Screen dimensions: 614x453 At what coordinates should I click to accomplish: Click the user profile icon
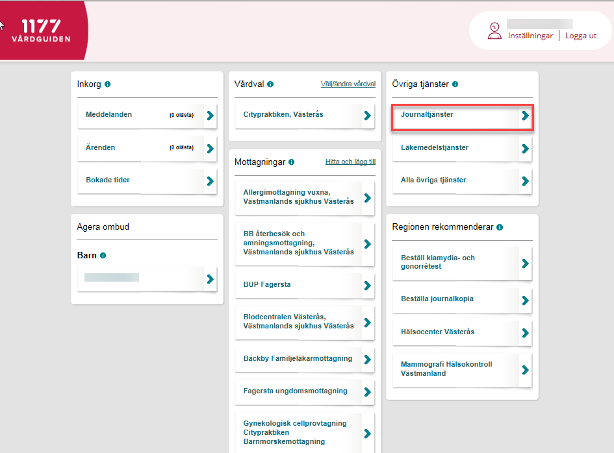point(494,31)
